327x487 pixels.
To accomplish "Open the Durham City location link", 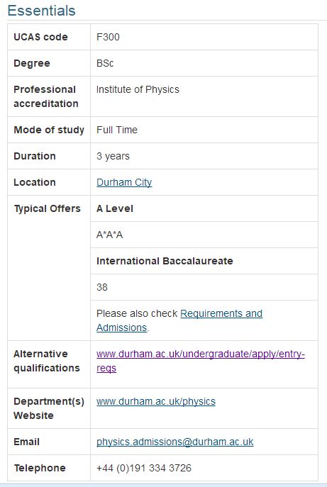I will tap(124, 182).
